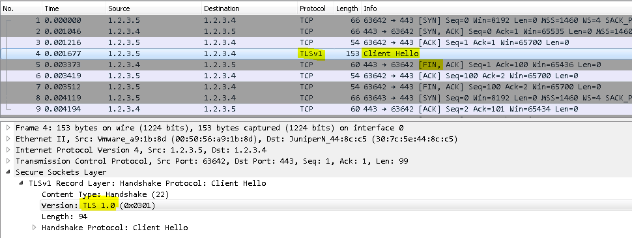
Task: Click time value 0.001046
Action: tap(63, 31)
